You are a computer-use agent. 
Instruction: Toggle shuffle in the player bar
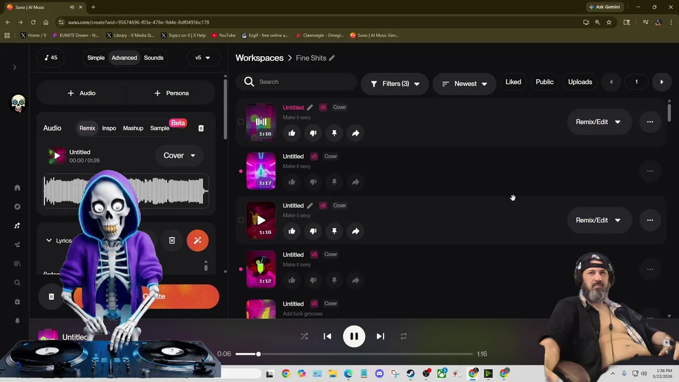tap(304, 336)
